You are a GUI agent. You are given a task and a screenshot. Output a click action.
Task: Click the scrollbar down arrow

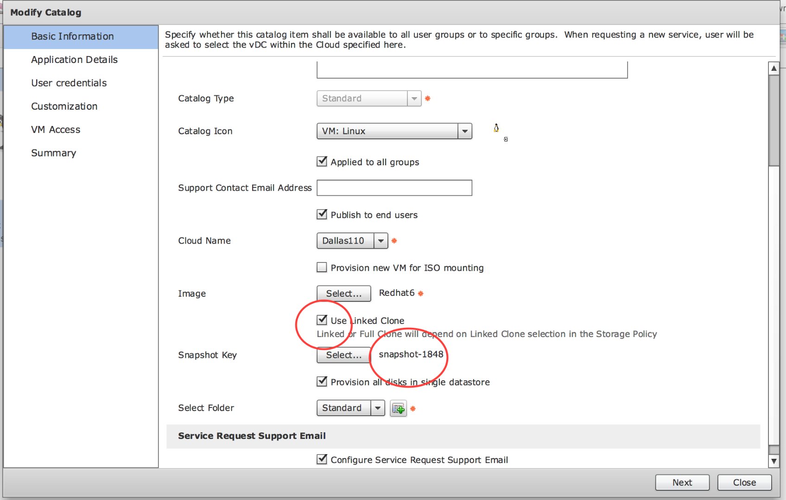(x=773, y=461)
